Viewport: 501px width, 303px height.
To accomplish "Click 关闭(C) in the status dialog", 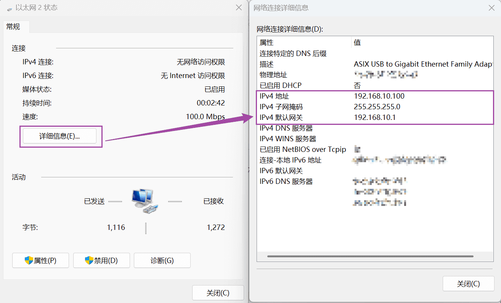I will (218, 293).
